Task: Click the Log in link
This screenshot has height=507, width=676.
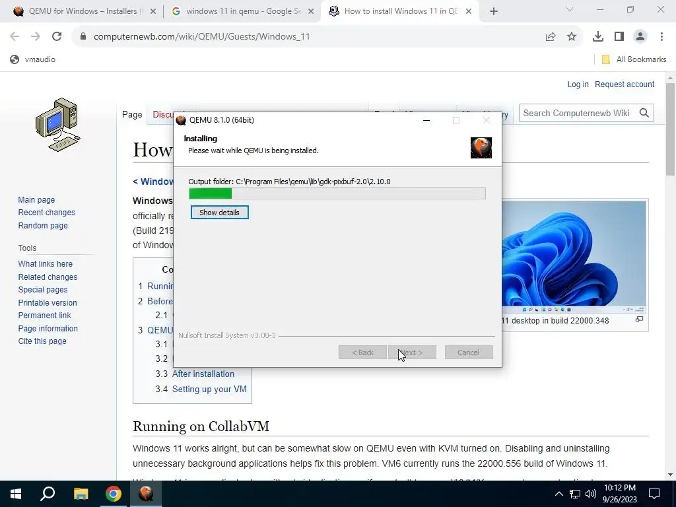Action: click(x=578, y=84)
